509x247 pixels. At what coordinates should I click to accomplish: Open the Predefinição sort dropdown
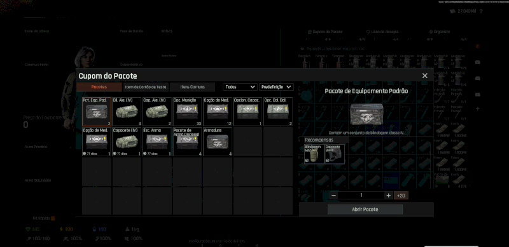276,87
